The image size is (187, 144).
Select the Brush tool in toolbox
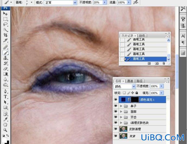click(5, 53)
